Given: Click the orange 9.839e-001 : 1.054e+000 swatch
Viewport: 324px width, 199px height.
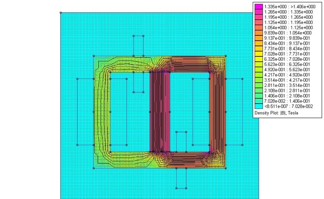Looking at the screenshot, I should (x=258, y=33).
